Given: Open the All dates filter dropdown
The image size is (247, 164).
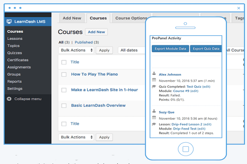Looking at the screenshot, I should click(x=132, y=50).
